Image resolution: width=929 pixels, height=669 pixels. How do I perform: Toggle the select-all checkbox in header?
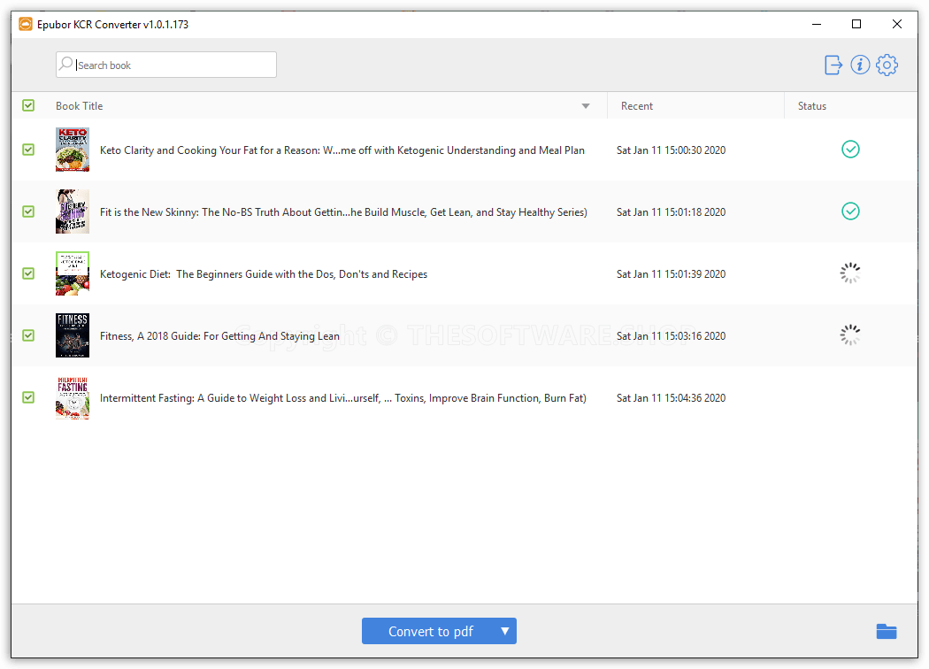pos(28,105)
